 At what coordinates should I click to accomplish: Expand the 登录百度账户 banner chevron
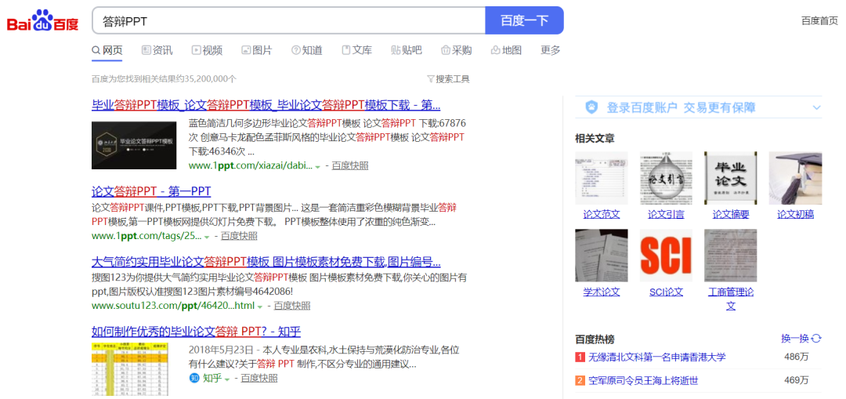click(816, 107)
